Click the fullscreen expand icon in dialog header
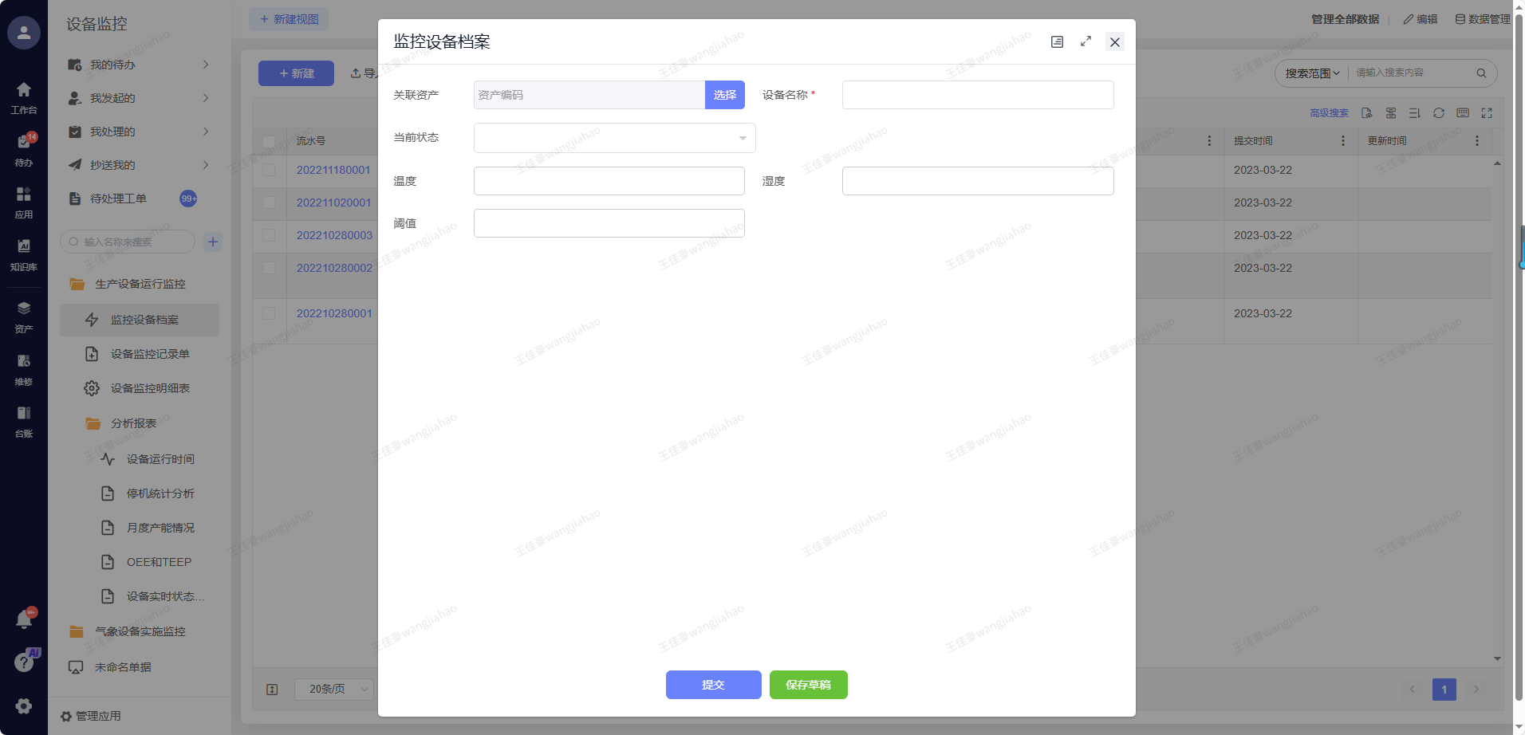Screen dimensions: 1525x735 [x=1086, y=41]
